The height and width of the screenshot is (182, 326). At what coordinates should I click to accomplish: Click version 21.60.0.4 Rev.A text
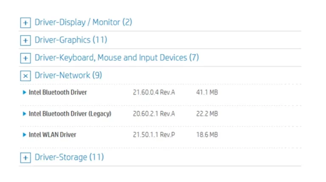pyautogui.click(x=154, y=92)
